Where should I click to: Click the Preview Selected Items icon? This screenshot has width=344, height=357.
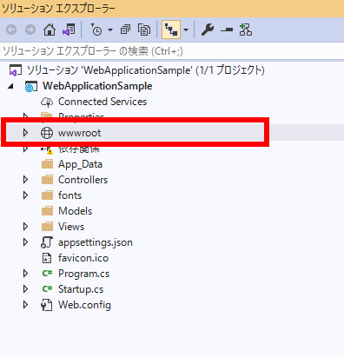point(227,30)
